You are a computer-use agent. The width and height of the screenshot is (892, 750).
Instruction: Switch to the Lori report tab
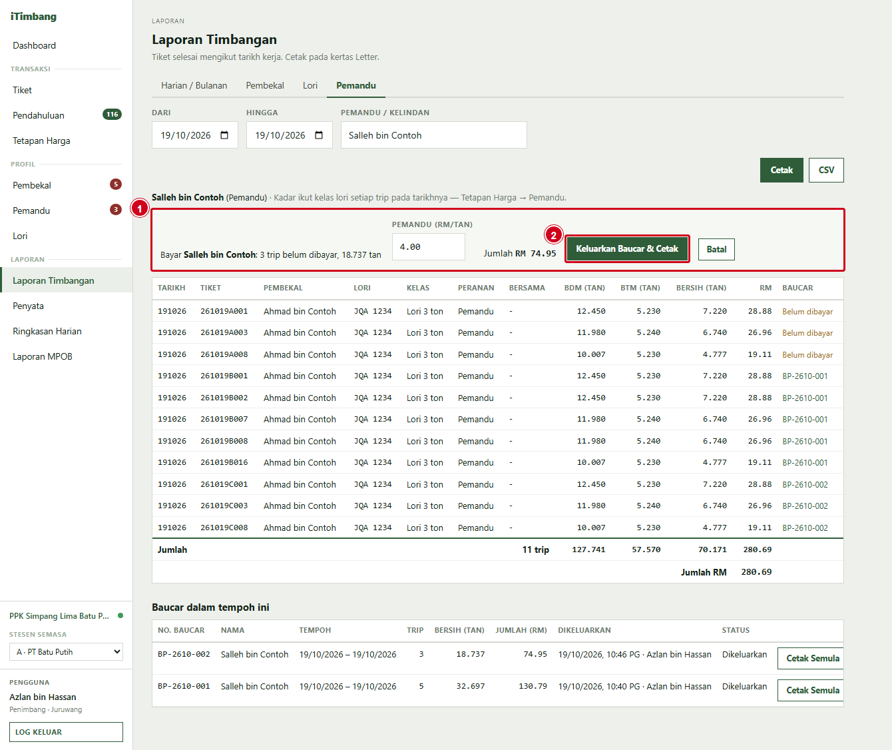point(310,85)
